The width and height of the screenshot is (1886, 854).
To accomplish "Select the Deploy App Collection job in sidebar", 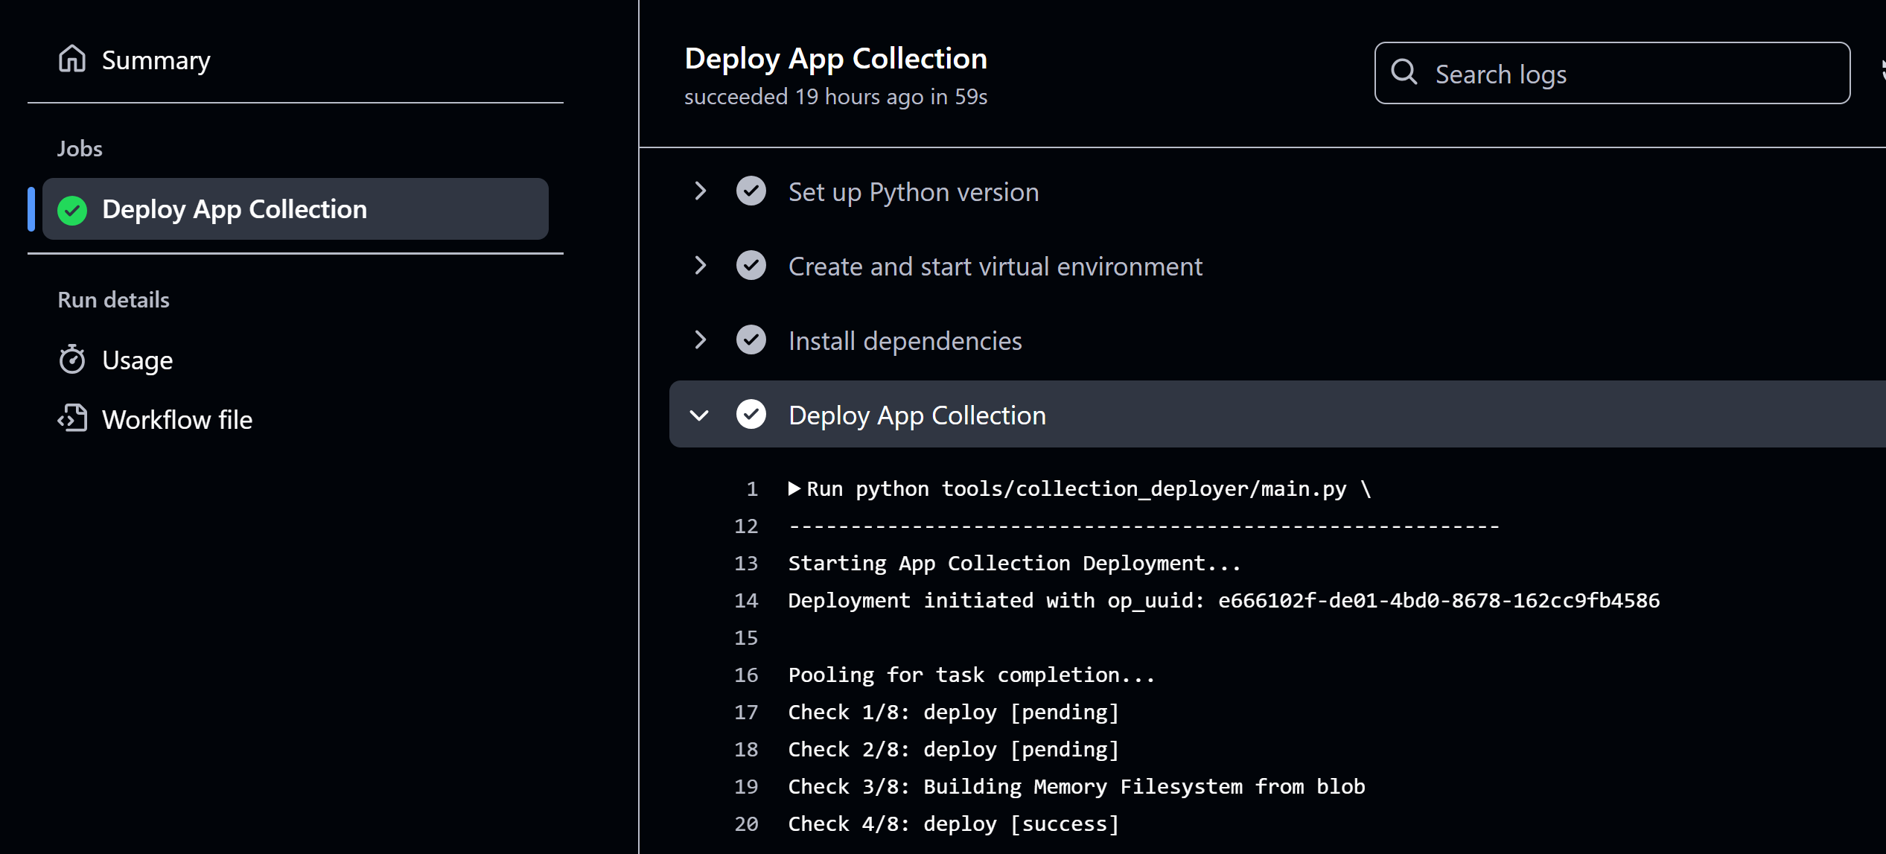I will (235, 209).
